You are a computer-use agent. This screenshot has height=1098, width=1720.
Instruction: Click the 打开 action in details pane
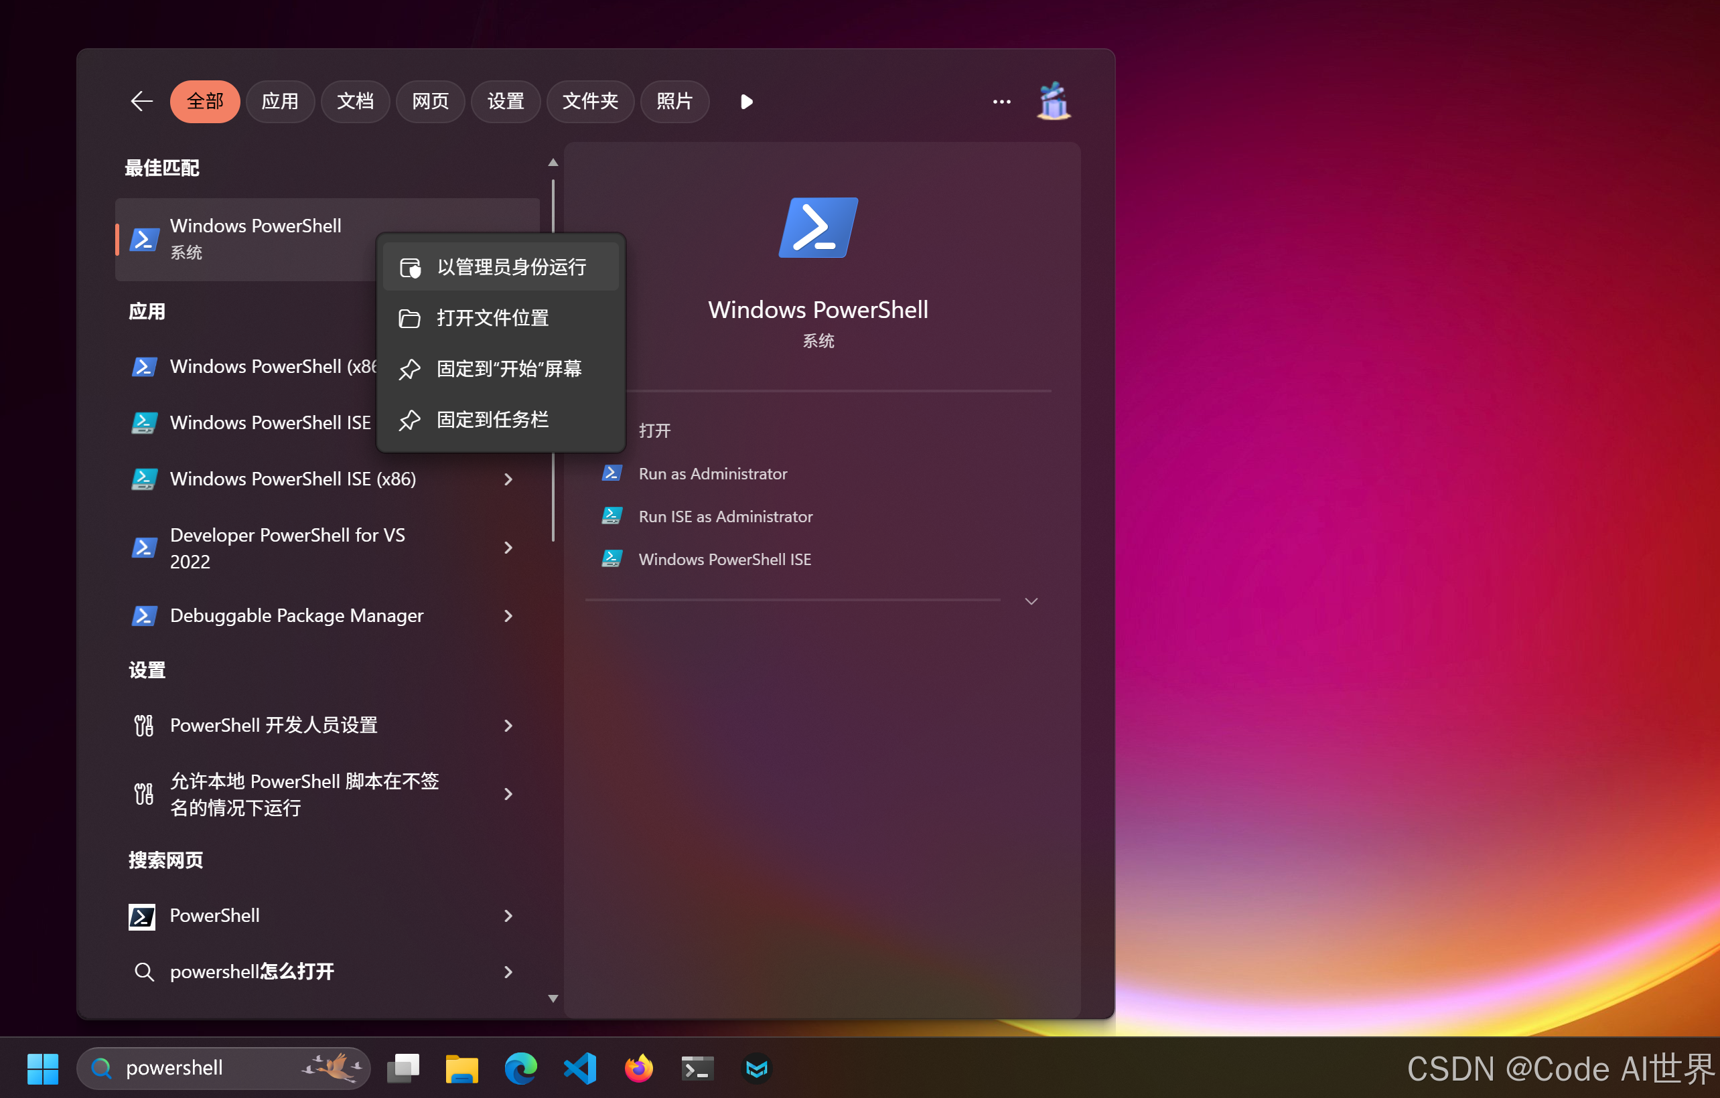pos(654,430)
